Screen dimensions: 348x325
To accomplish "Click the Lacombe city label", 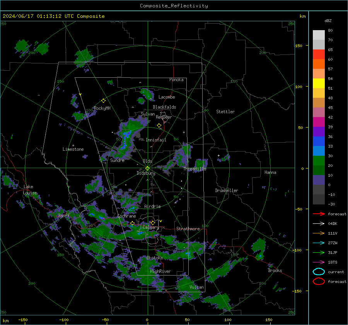I will 167,97.
